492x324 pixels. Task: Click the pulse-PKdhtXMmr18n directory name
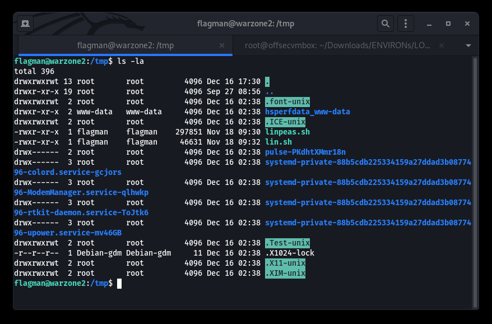coord(305,152)
